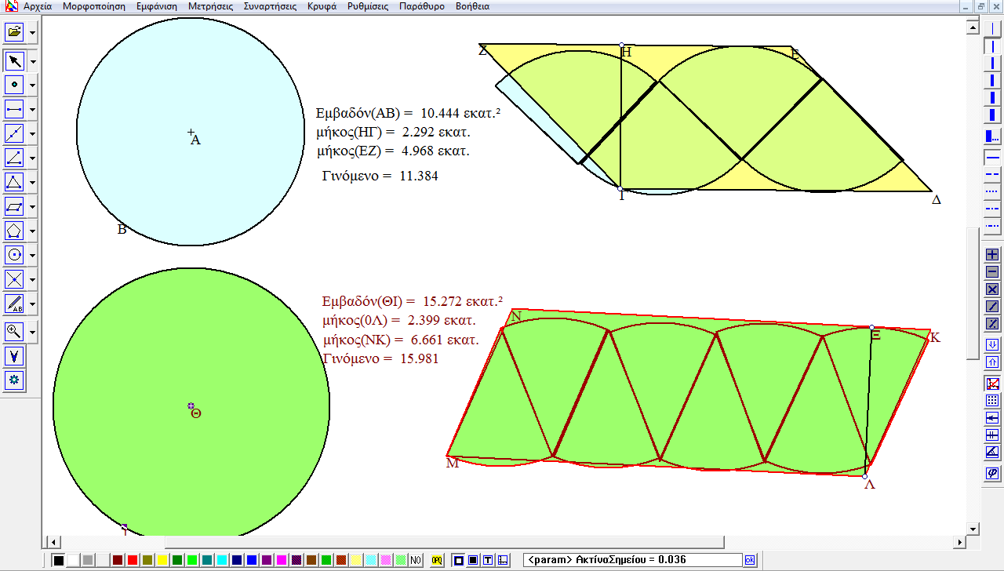Click the red crossed axes icon
Screen dimensions: 1004x571
pos(992,384)
